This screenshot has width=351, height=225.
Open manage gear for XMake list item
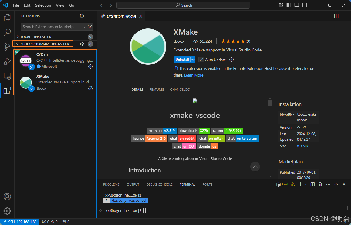point(90,88)
